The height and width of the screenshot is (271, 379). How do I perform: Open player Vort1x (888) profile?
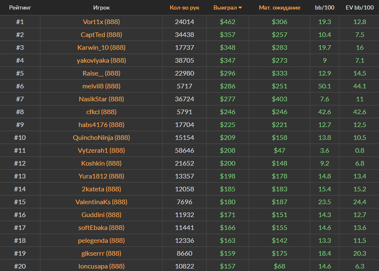(101, 22)
